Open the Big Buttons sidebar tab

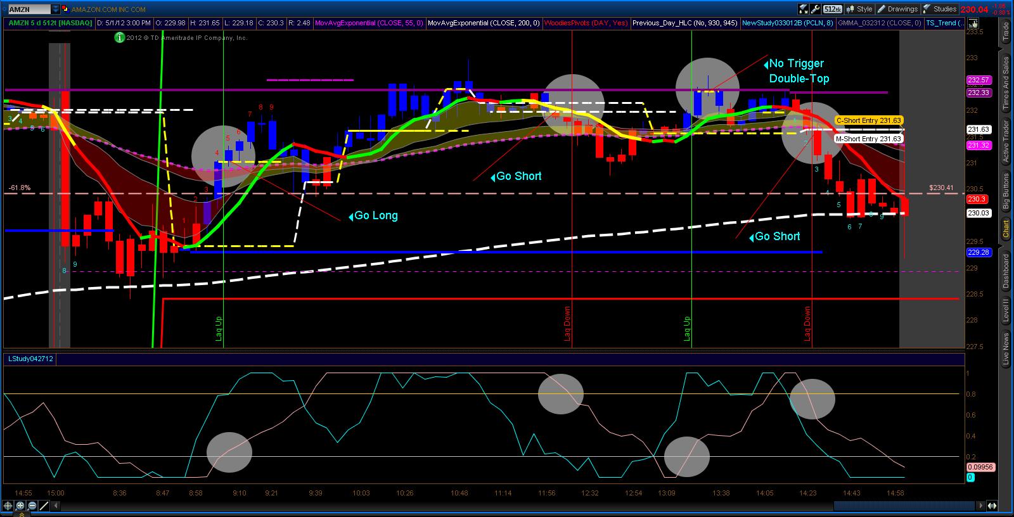pos(1006,191)
